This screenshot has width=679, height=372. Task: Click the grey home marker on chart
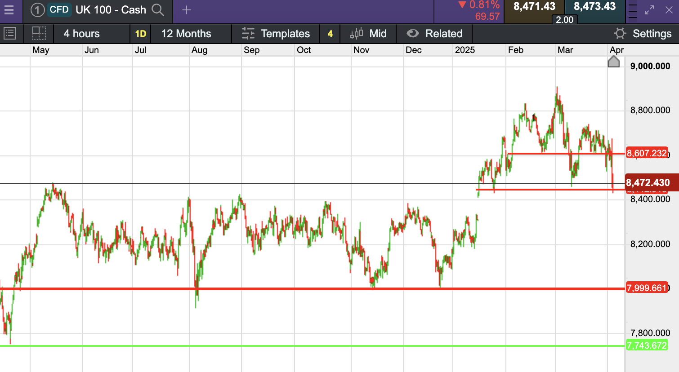(614, 62)
